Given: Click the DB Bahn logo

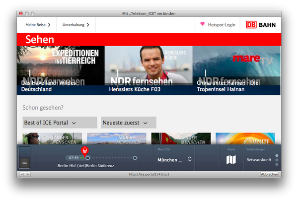Looking at the screenshot, I should pyautogui.click(x=261, y=25).
